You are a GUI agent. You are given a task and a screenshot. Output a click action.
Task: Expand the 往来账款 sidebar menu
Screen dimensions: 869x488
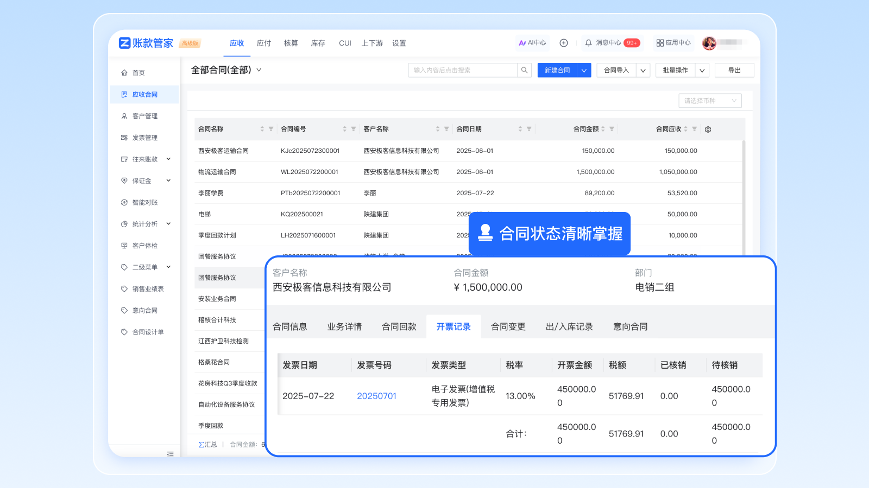pyautogui.click(x=168, y=159)
